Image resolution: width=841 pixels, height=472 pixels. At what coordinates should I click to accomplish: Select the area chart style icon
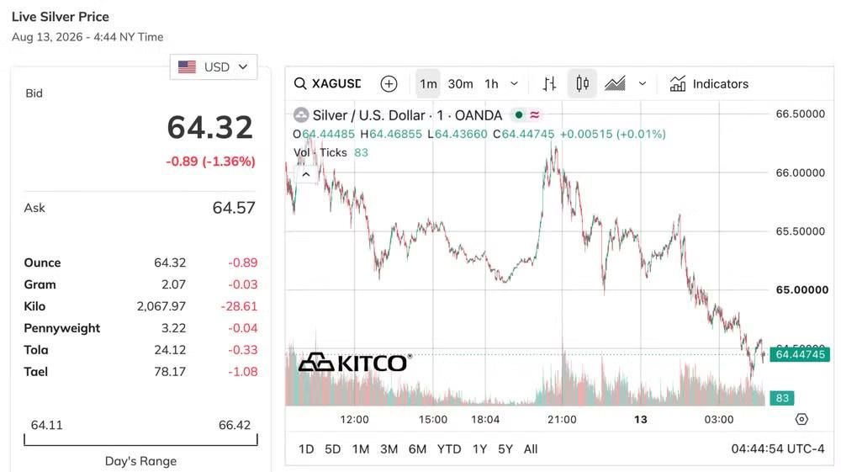(x=615, y=83)
